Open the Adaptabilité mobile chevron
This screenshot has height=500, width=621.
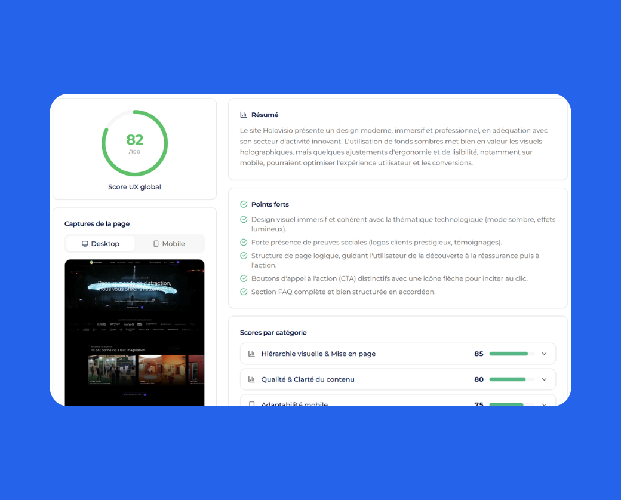coord(544,404)
